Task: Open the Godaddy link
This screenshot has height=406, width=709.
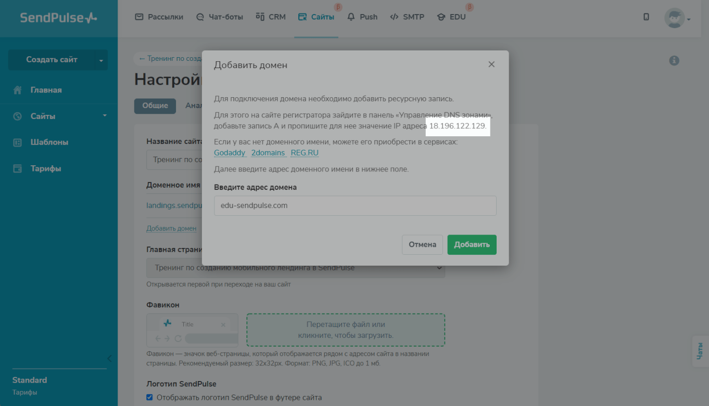Action: [230, 153]
